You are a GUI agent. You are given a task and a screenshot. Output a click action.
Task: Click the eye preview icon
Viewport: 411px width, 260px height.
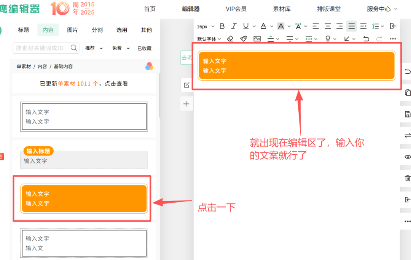point(407,157)
